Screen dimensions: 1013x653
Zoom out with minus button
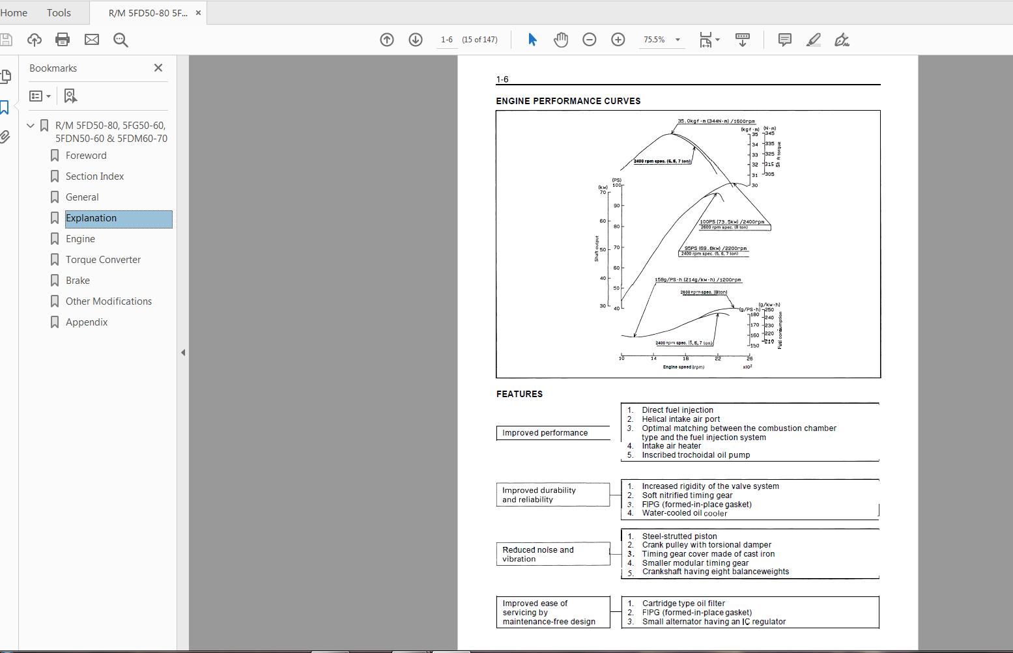[590, 40]
